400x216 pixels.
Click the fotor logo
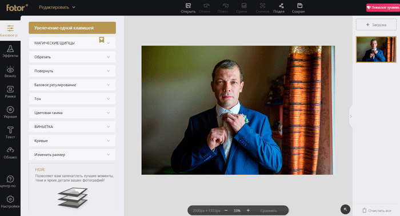(17, 7)
